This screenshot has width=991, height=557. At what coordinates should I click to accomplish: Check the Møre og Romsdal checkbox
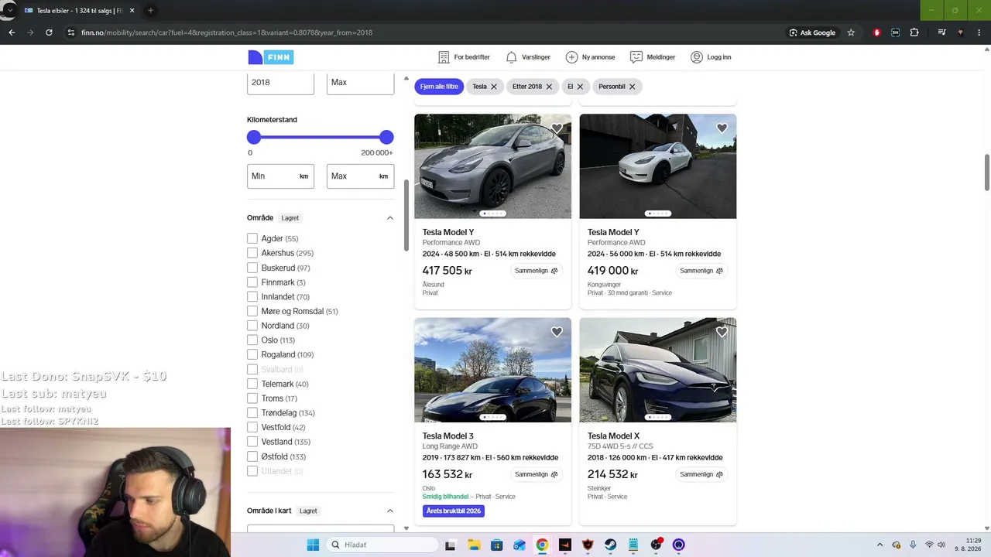[x=252, y=311]
